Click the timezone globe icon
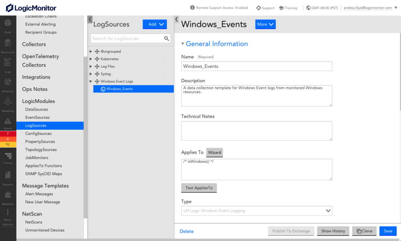Image resolution: width=401 pixels, height=241 pixels. 309,8
